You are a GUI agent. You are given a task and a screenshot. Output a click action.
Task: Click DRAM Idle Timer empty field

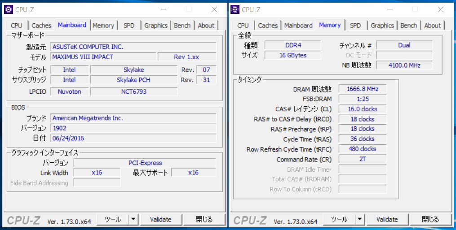coord(363,169)
